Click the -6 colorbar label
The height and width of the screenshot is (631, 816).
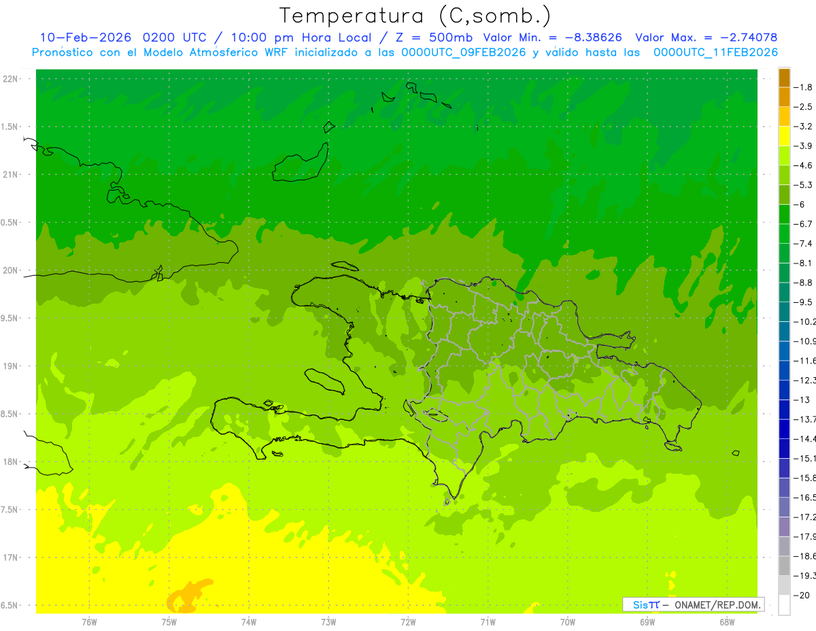point(800,204)
